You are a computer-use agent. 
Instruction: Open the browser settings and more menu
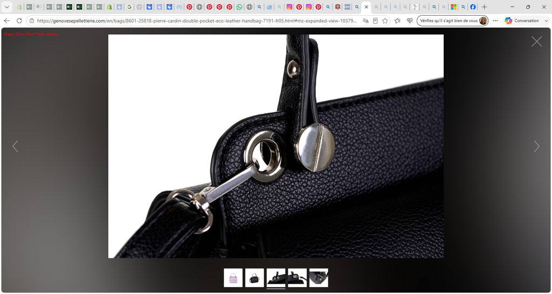click(x=495, y=21)
